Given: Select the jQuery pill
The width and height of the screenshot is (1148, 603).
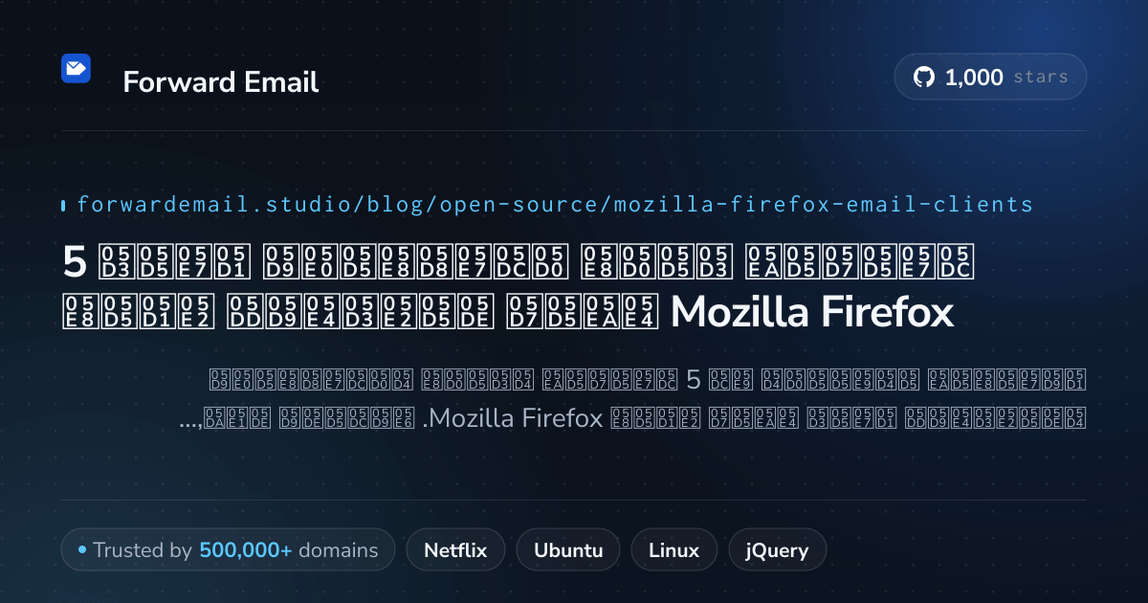Looking at the screenshot, I should point(778,550).
